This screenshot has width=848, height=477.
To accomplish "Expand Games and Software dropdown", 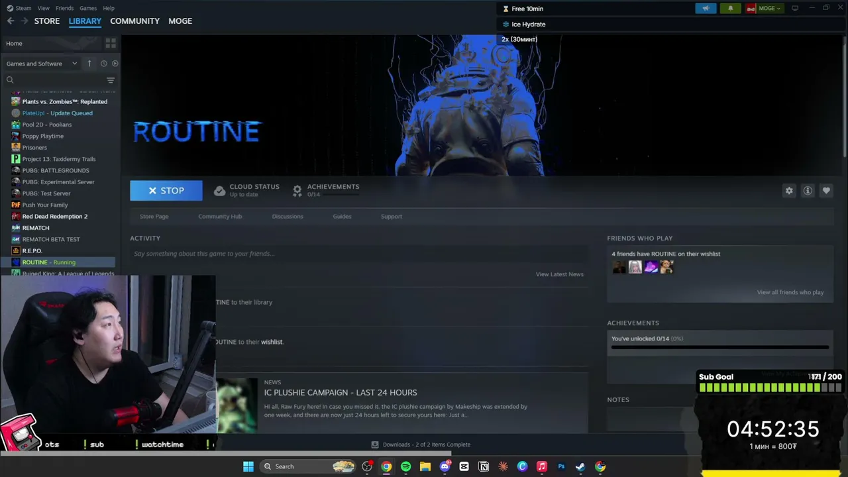I will [41, 64].
